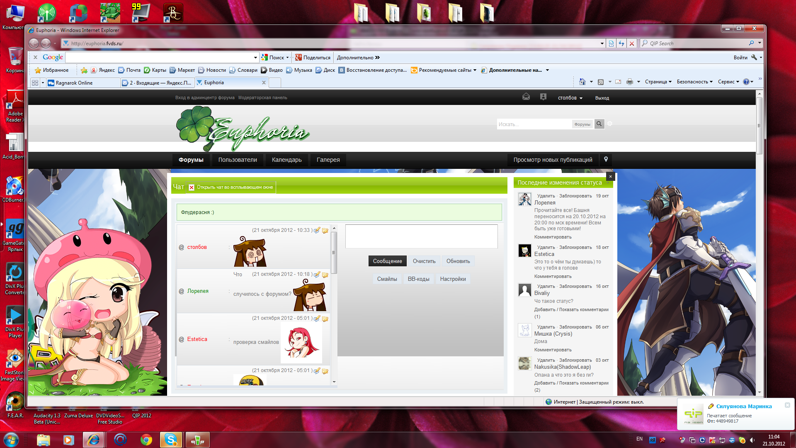The image size is (796, 448).
Task: Click IE Back navigation button
Action: [34, 43]
